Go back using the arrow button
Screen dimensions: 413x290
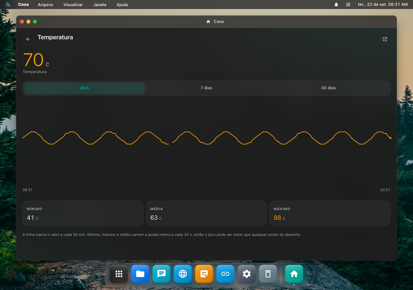point(28,39)
